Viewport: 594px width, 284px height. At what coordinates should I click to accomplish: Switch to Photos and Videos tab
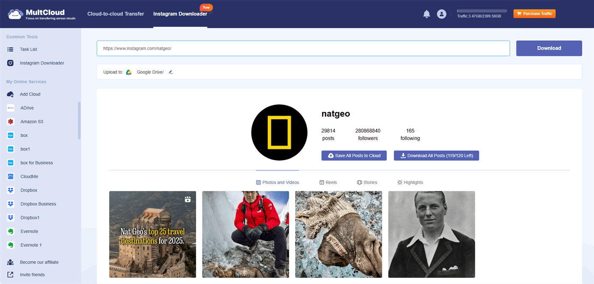[x=277, y=182]
